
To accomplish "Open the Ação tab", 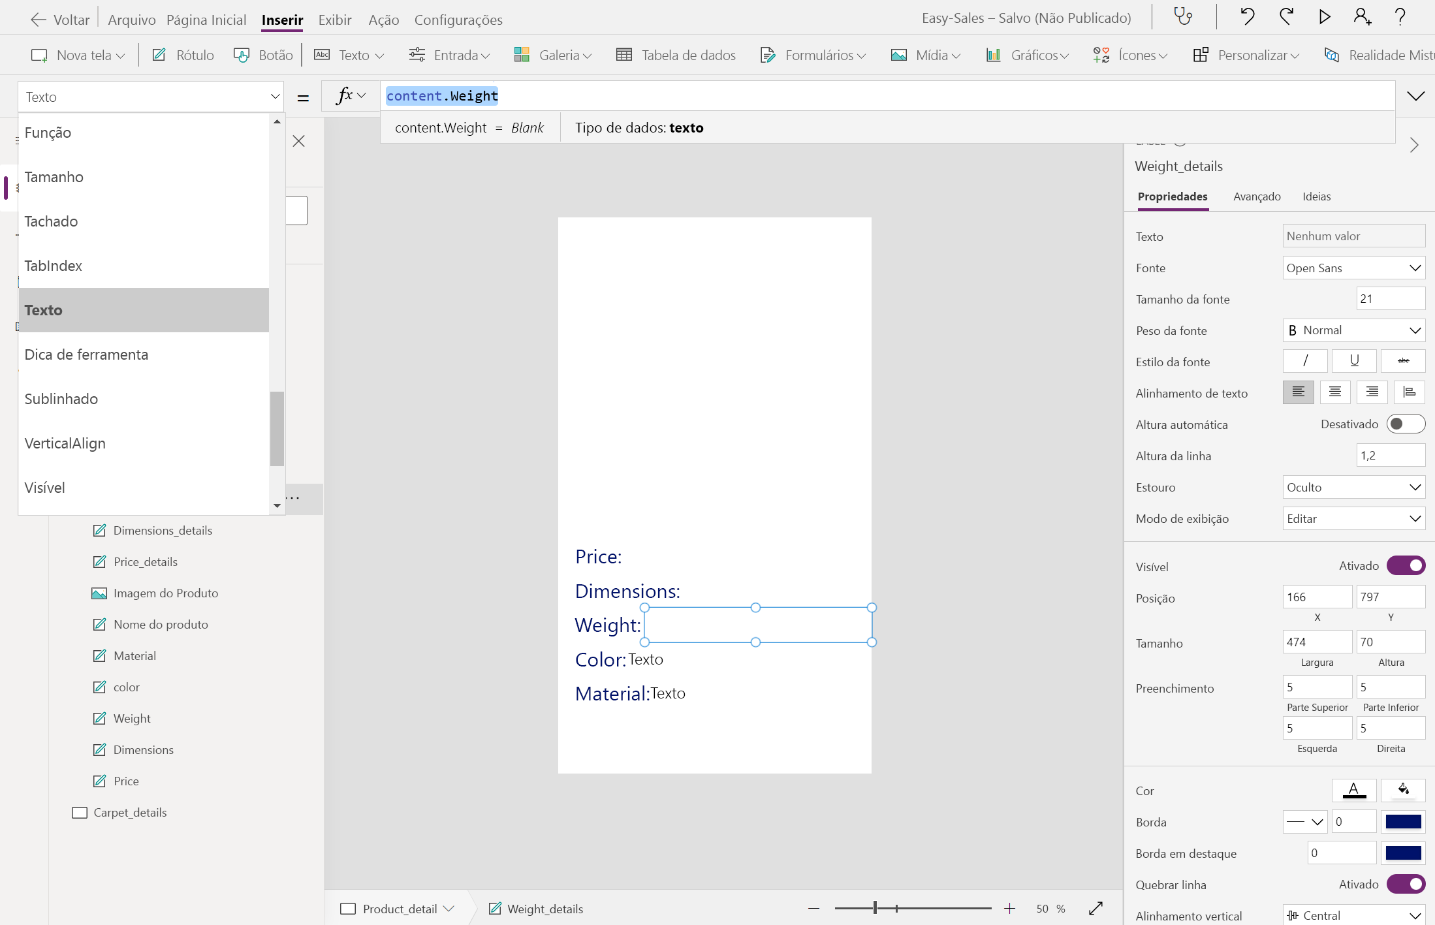I will pos(384,20).
